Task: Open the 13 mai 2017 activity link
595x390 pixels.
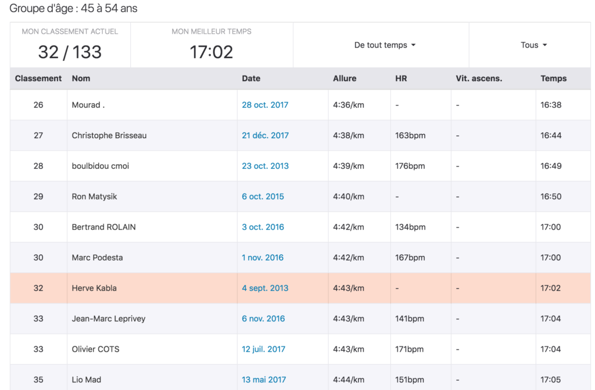Action: 264,380
